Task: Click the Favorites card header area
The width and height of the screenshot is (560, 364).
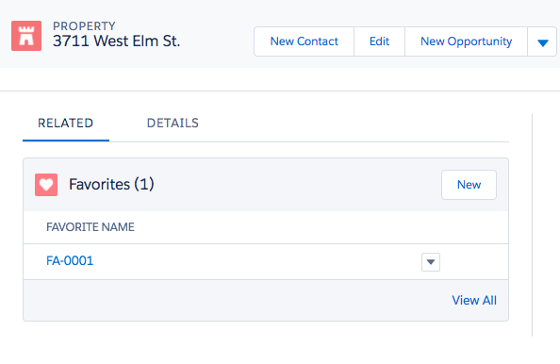Action: (266, 185)
